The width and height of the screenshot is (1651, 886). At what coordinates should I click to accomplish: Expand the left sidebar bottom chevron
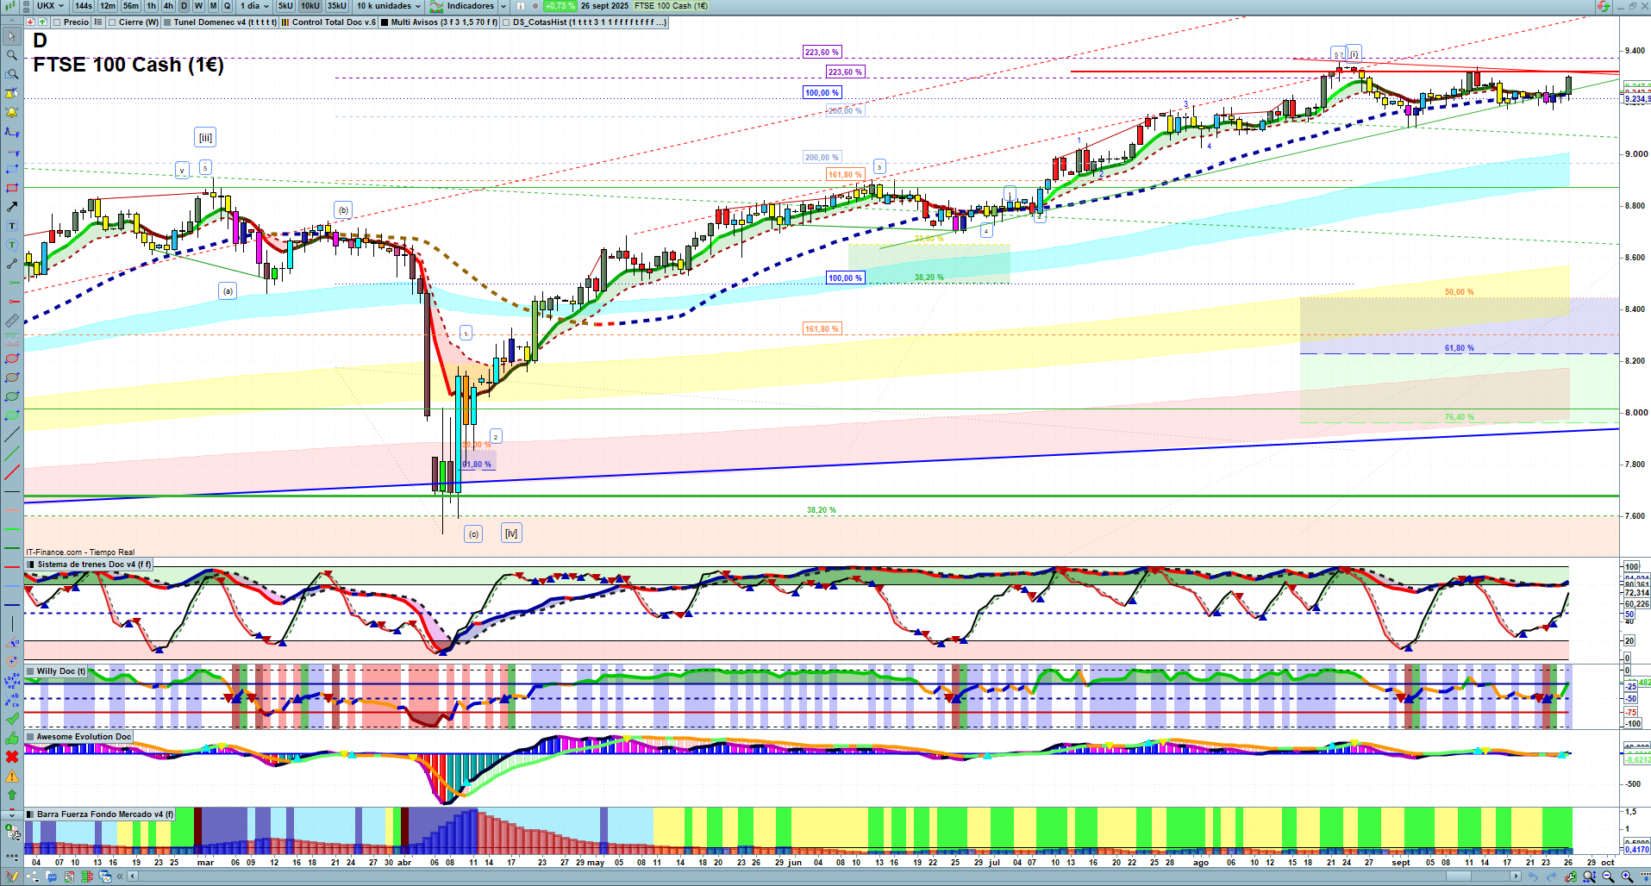pyautogui.click(x=11, y=814)
